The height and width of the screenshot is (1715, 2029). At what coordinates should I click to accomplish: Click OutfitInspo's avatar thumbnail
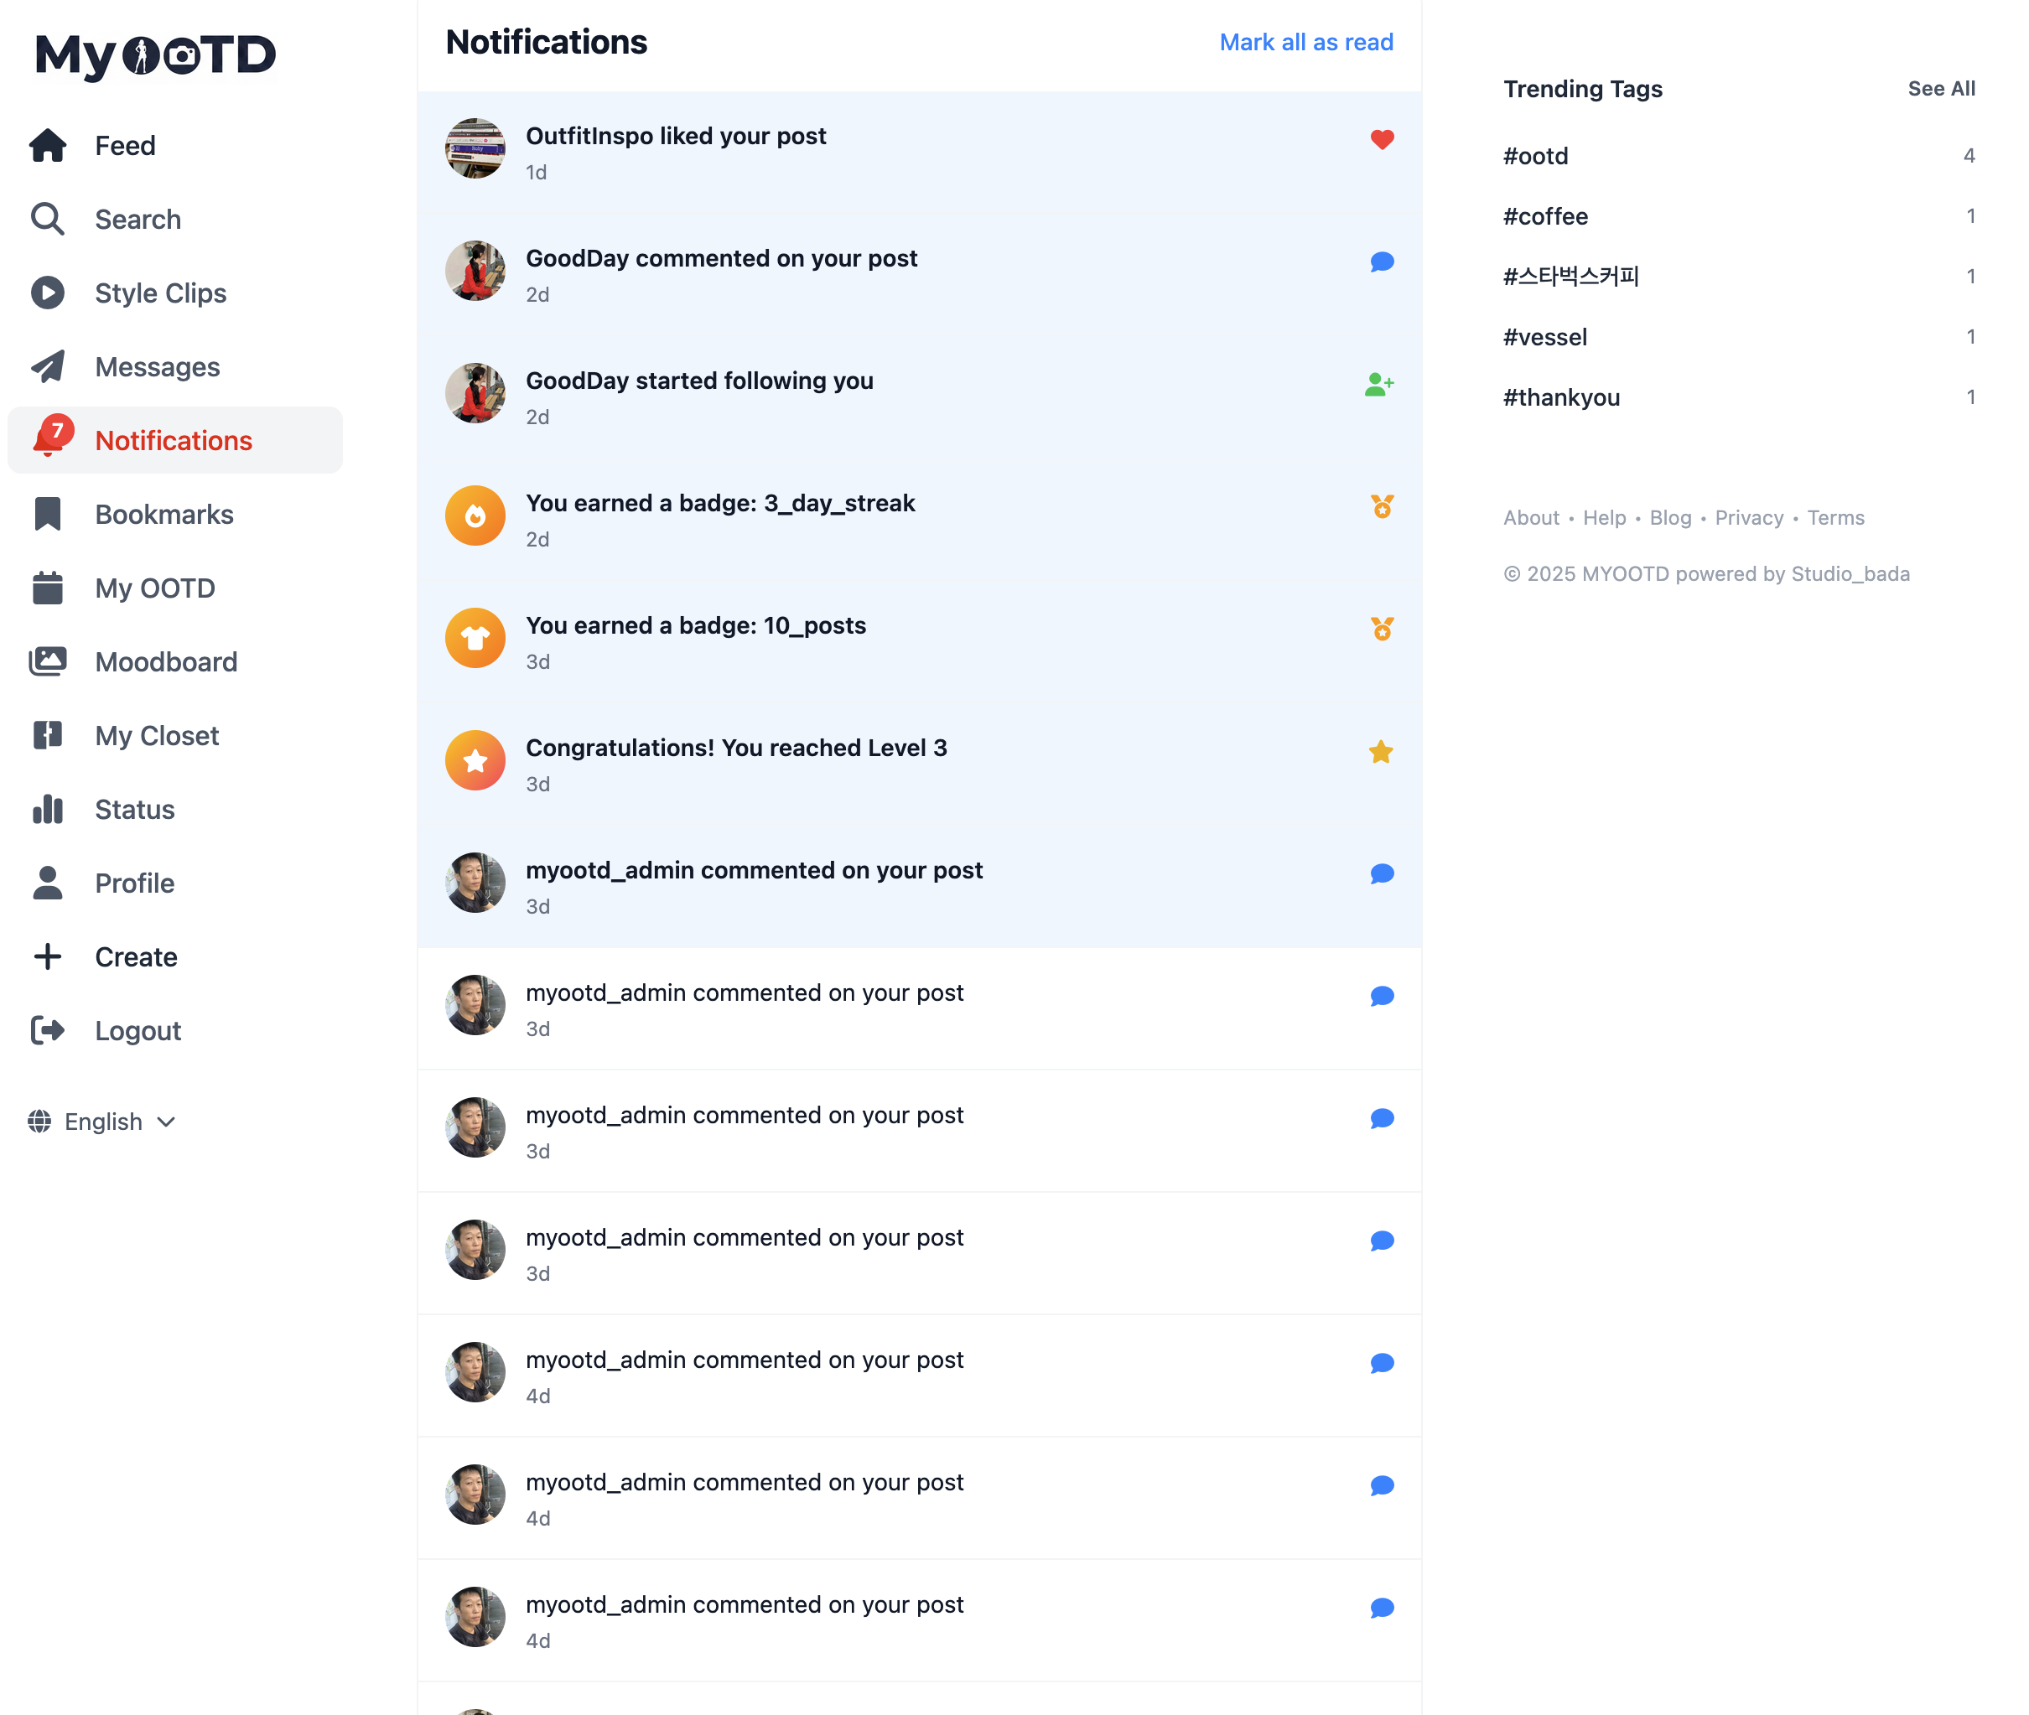click(x=475, y=148)
